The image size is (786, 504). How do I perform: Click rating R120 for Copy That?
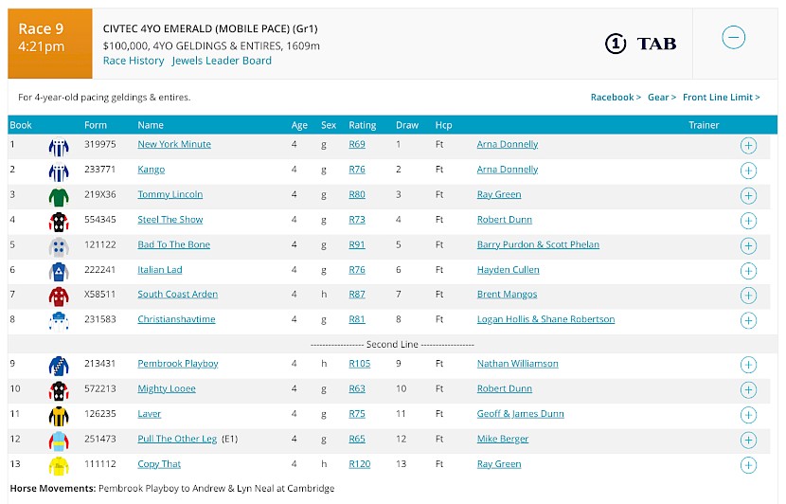pos(359,464)
